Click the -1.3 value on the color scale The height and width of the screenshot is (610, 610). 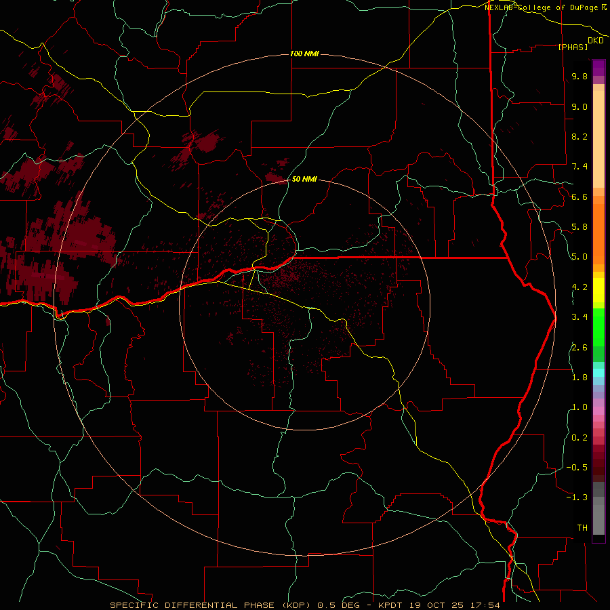click(x=577, y=497)
